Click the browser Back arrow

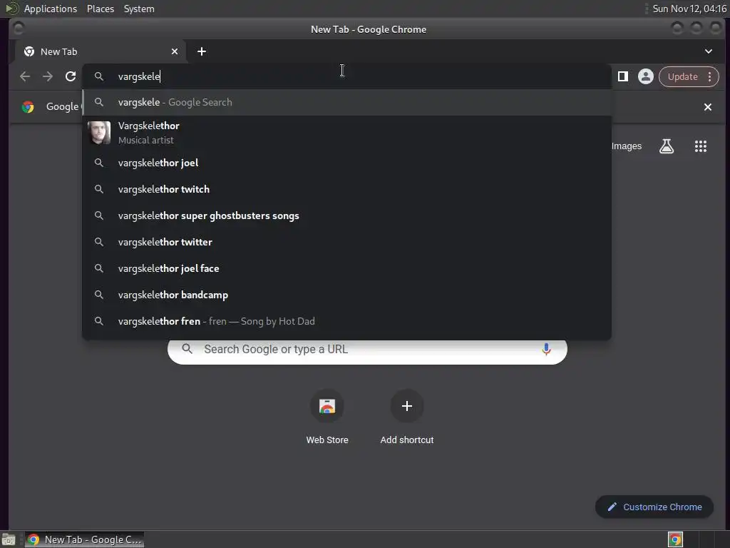(25, 76)
